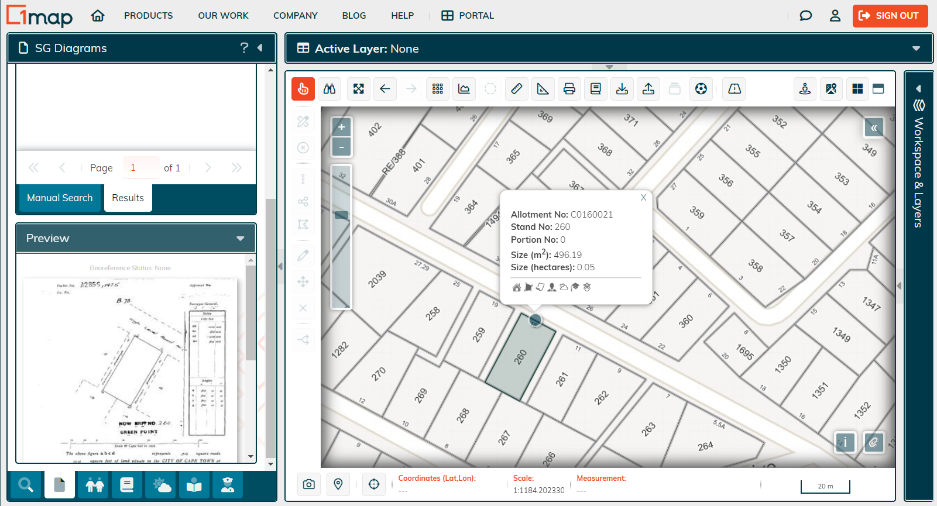937x506 pixels.
Task: Open the PORTAL link
Action: coord(468,16)
